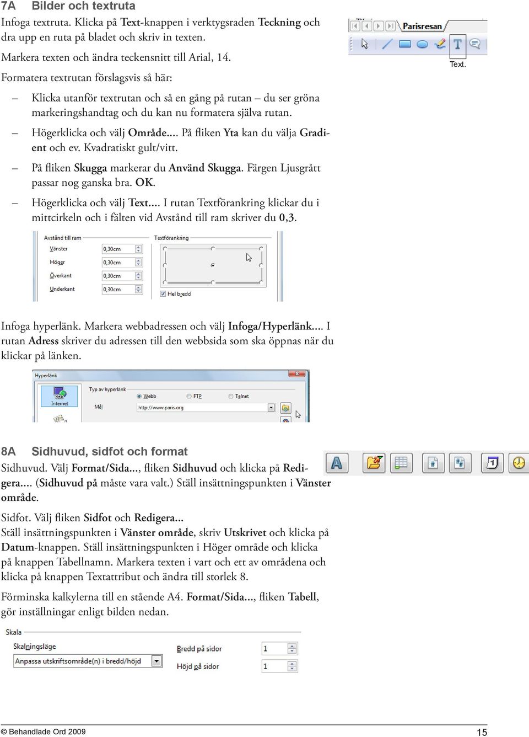Adjust the Vänster spacing stepper
This screenshot has height=737, width=529.
point(139,249)
